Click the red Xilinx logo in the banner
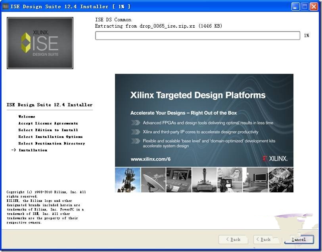322x252 pixels. tap(275, 159)
